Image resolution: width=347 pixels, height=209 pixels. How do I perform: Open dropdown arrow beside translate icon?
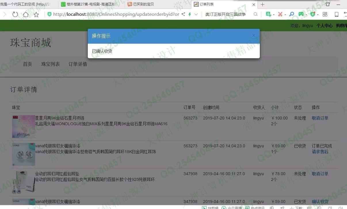tap(274, 15)
